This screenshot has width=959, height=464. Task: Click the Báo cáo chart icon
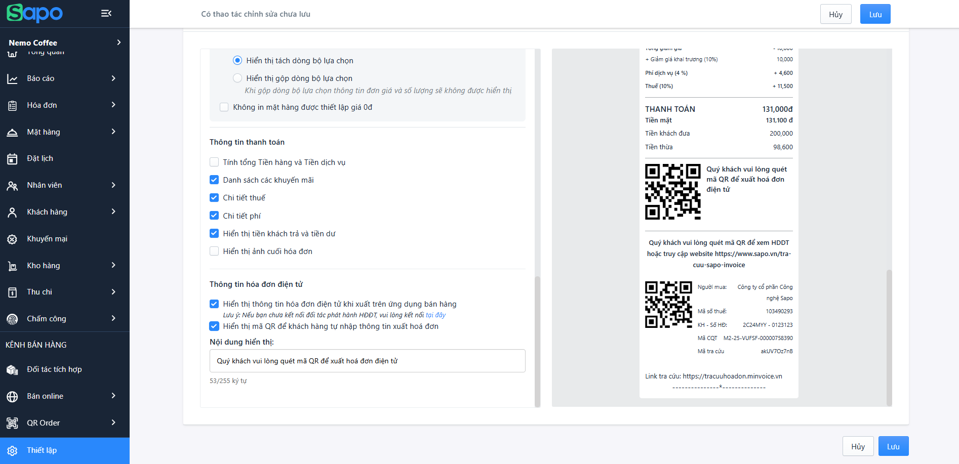pyautogui.click(x=12, y=78)
